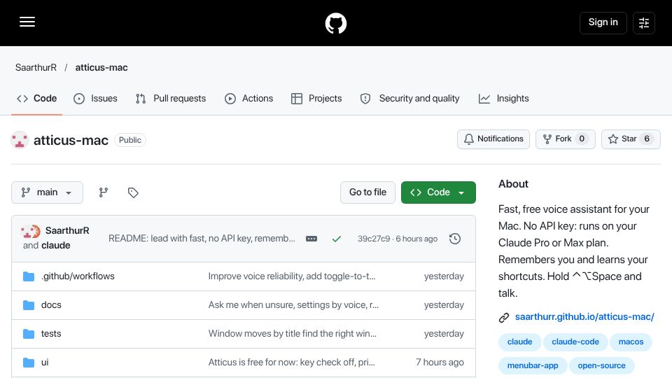Click the claude-code topic tag
The height and width of the screenshot is (378, 672).
pos(575,342)
